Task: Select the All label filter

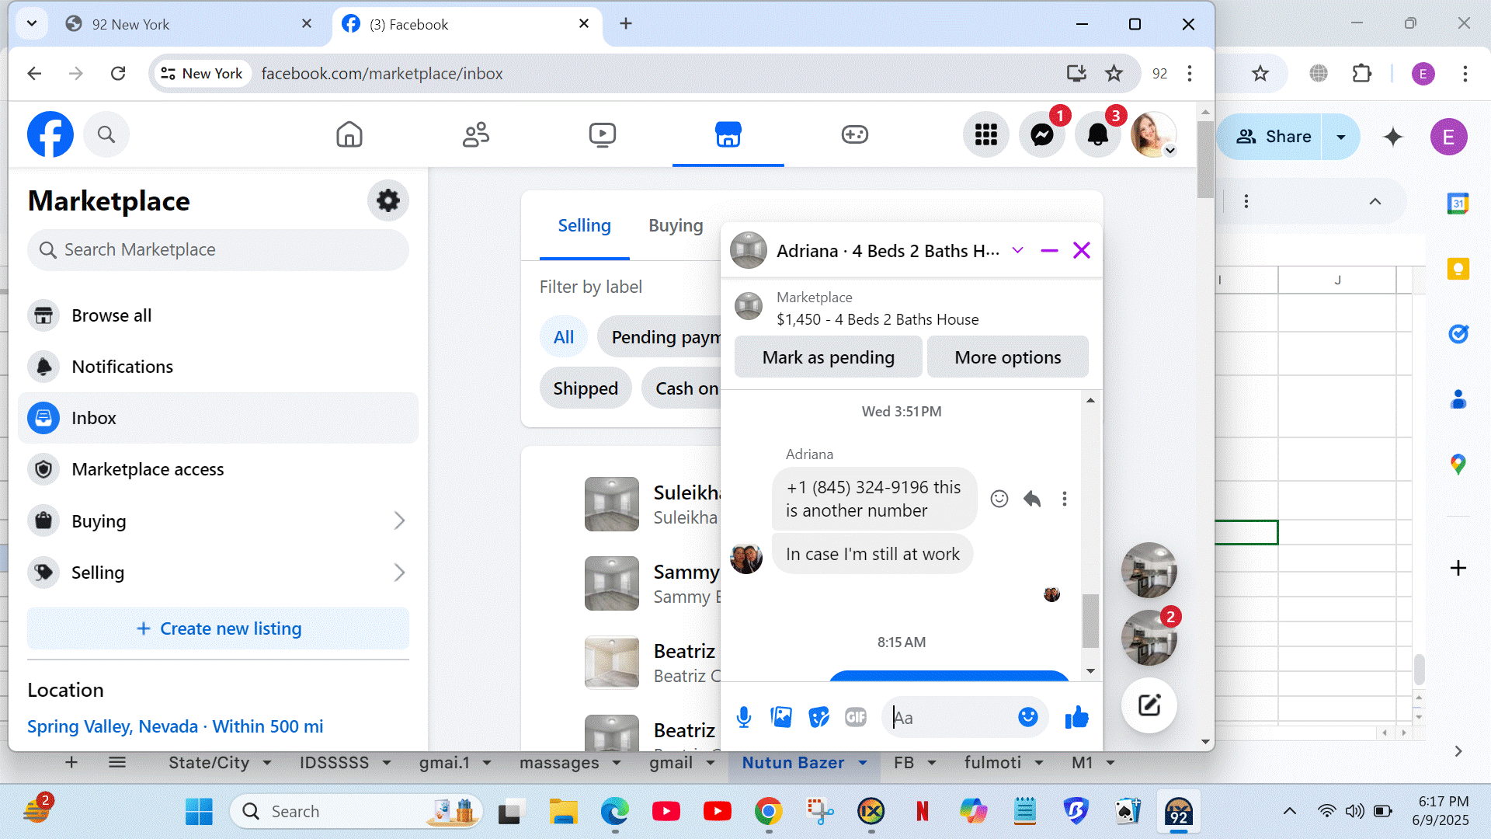Action: tap(563, 337)
